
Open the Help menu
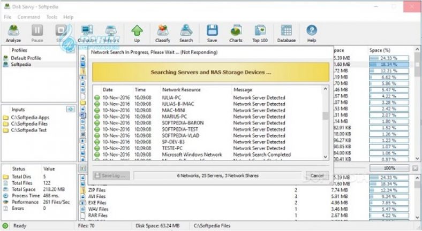coord(69,17)
